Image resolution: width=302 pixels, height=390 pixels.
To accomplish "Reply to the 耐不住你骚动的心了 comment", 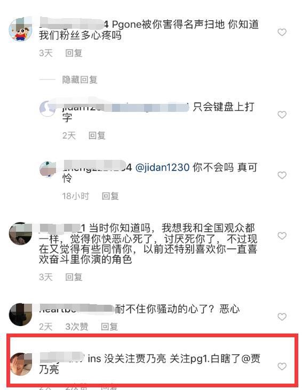I will (x=109, y=327).
